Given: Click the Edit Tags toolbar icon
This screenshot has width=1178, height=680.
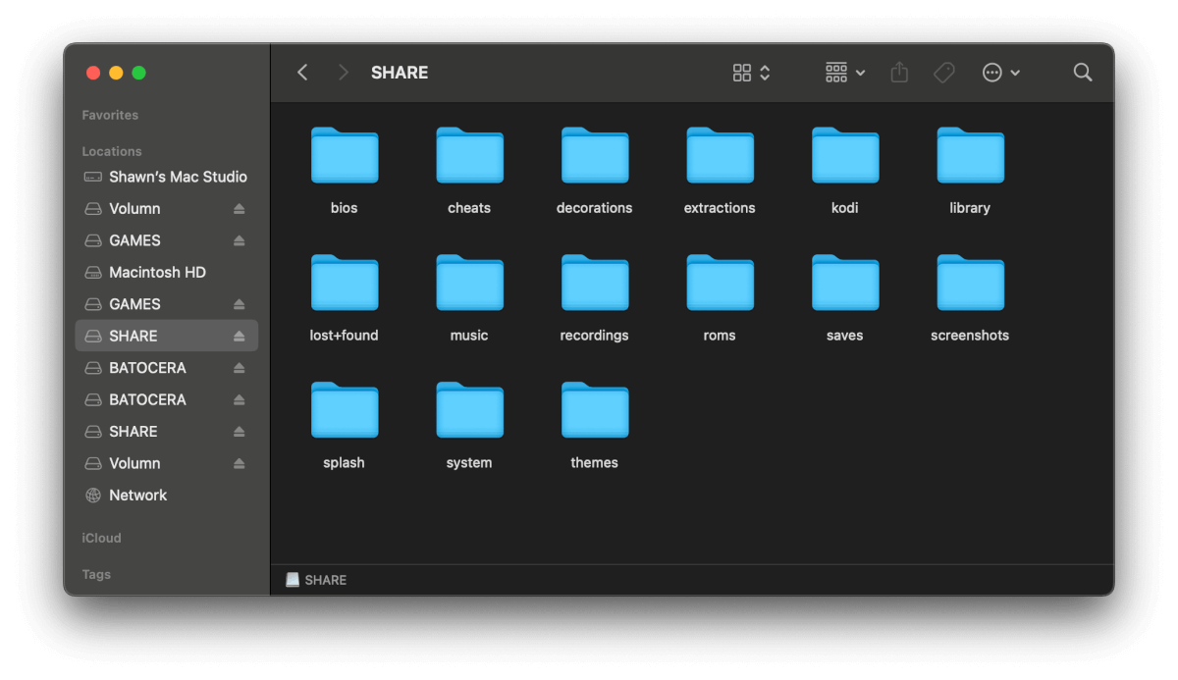Looking at the screenshot, I should click(943, 73).
